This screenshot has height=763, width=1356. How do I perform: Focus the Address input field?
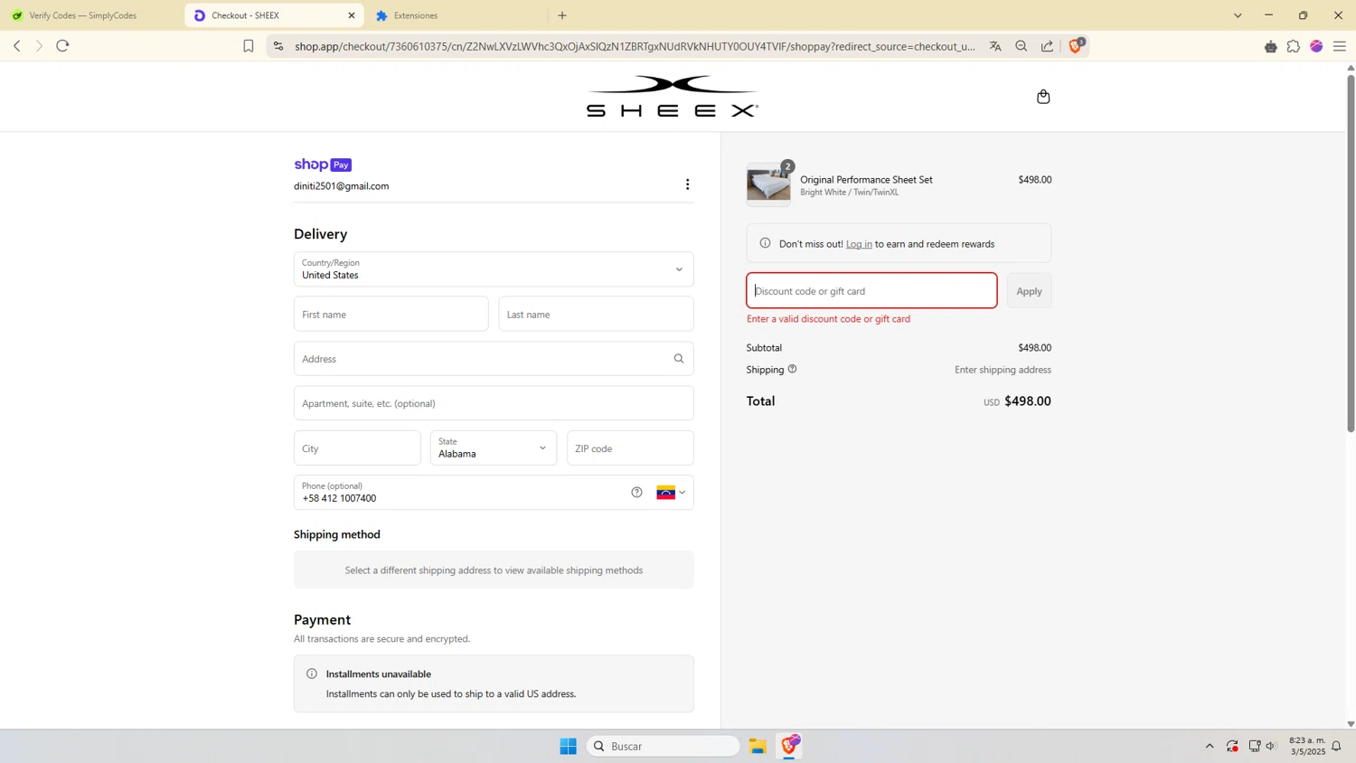point(494,359)
